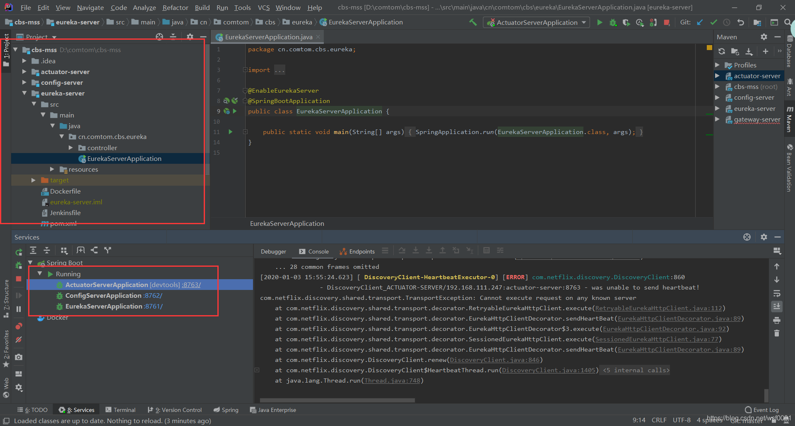Locate opened file in Project tree

coord(159,37)
